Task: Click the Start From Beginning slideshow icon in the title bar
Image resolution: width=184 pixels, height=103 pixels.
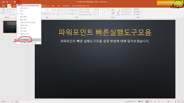Action: (x=15, y=2)
